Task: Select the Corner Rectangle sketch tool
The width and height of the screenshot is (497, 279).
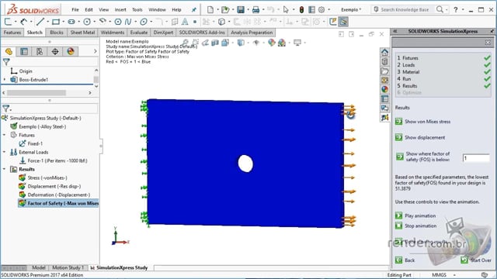Action: point(56,22)
